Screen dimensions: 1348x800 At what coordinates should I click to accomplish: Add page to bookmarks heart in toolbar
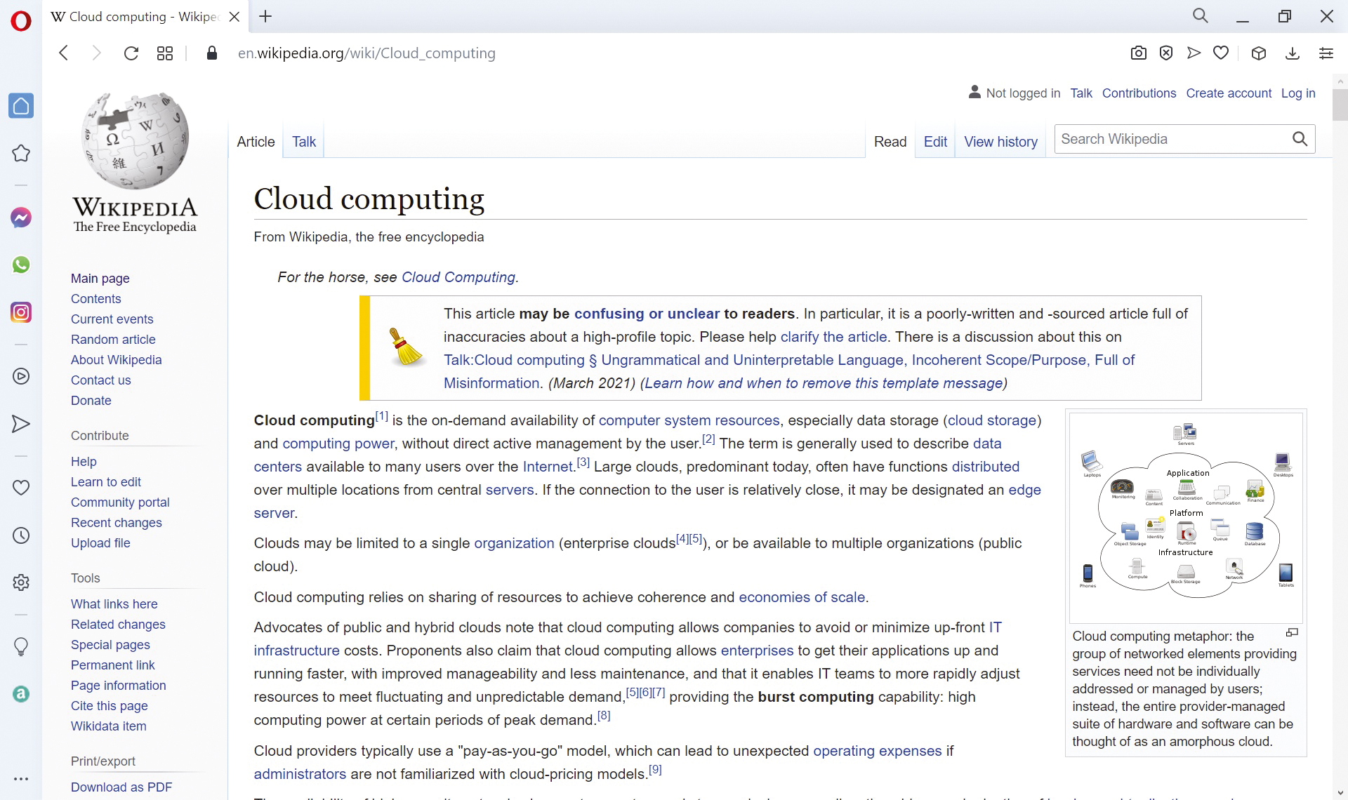click(x=1221, y=53)
